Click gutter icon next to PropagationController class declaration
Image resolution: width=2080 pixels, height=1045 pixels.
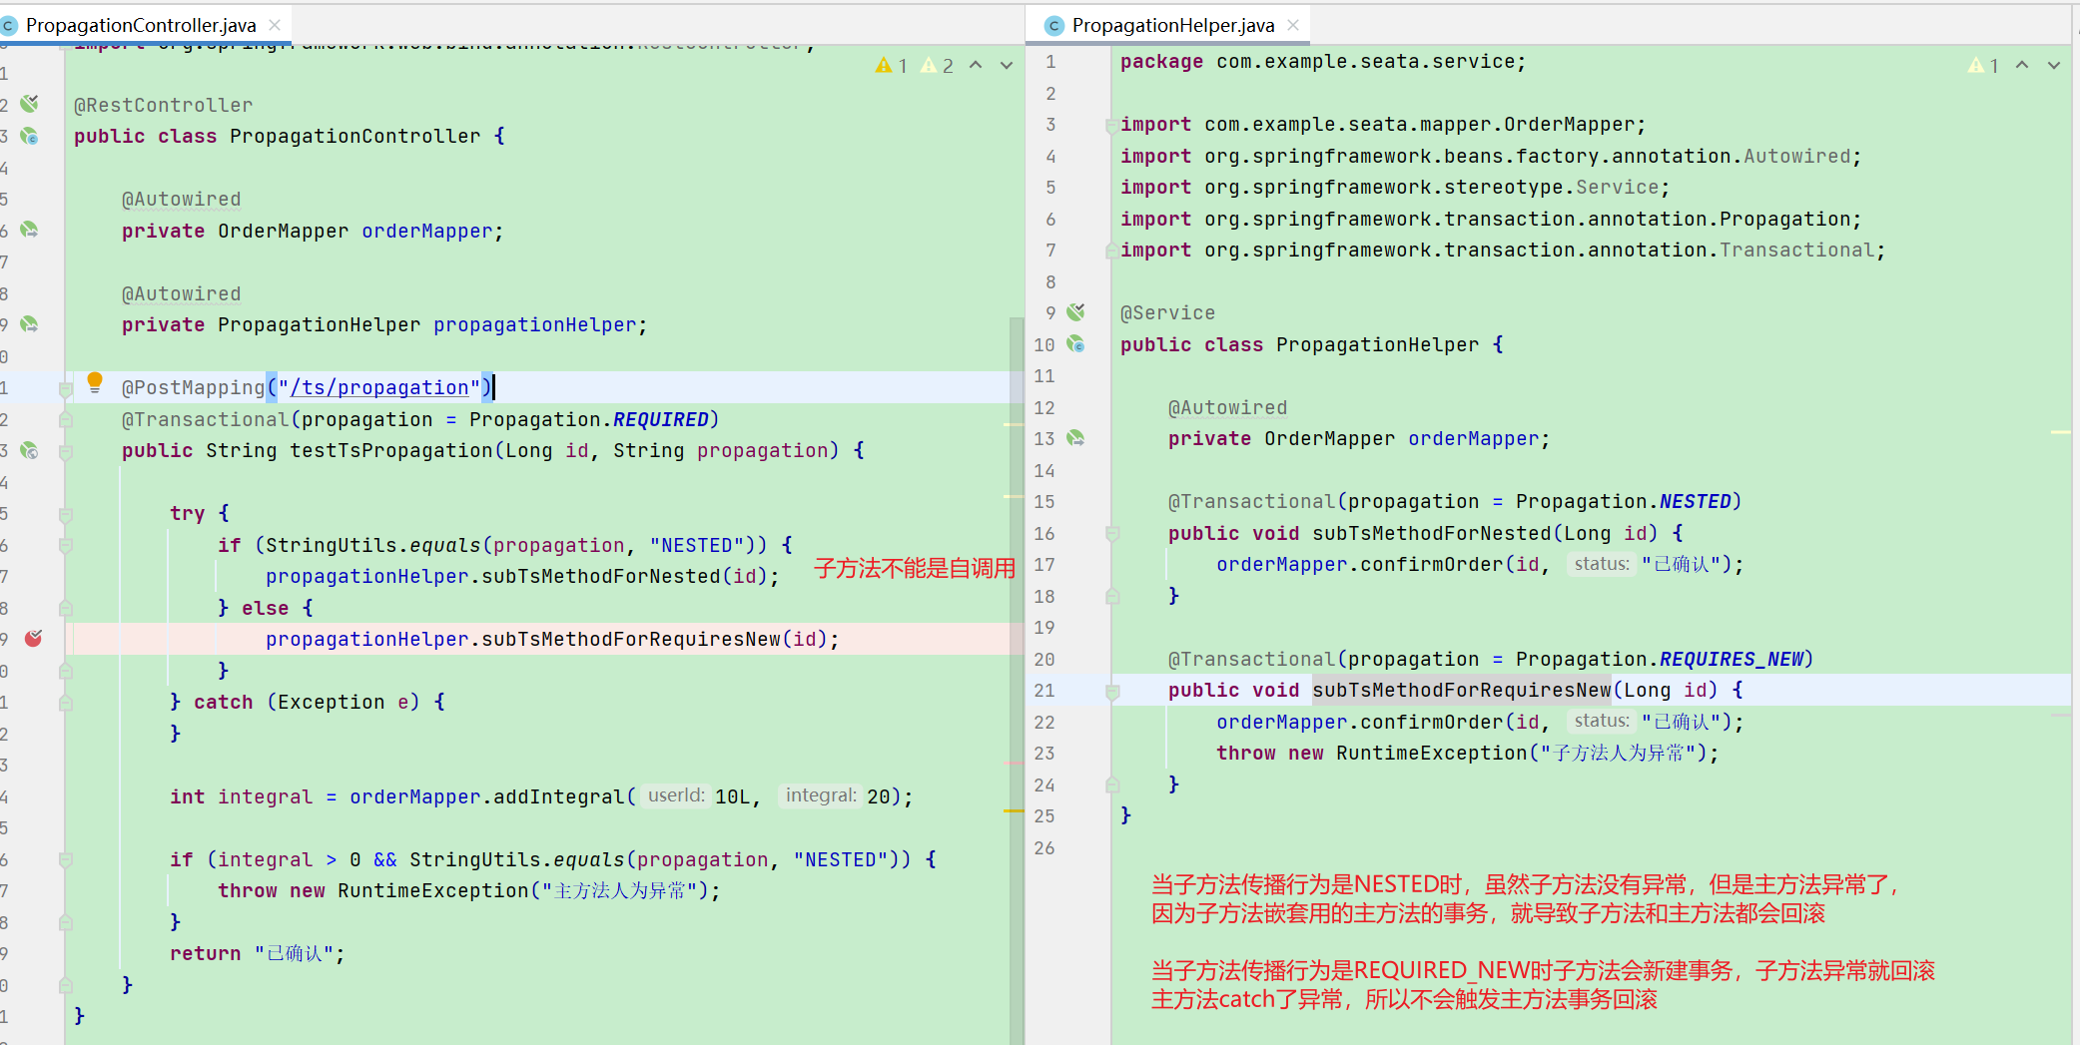30,136
